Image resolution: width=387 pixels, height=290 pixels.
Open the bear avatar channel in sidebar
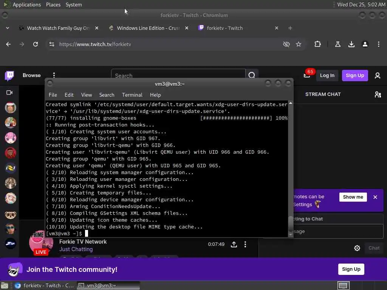(x=10, y=215)
